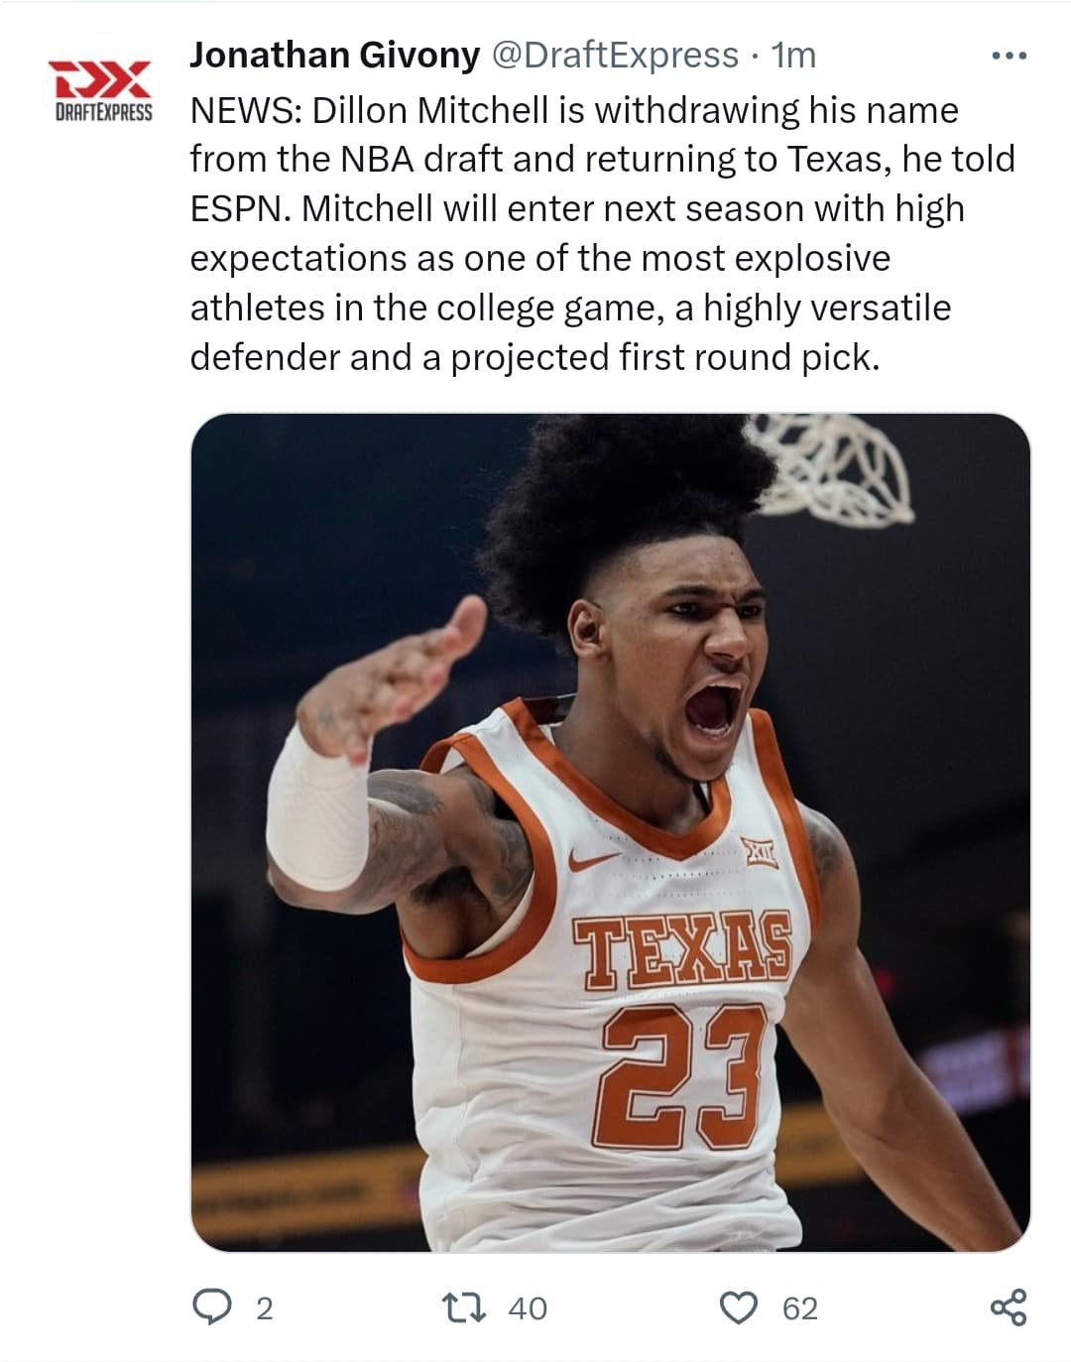This screenshot has height=1362, width=1071.
Task: Click the DRAFTEXPRESS wordmark under the logo
Action: (102, 112)
